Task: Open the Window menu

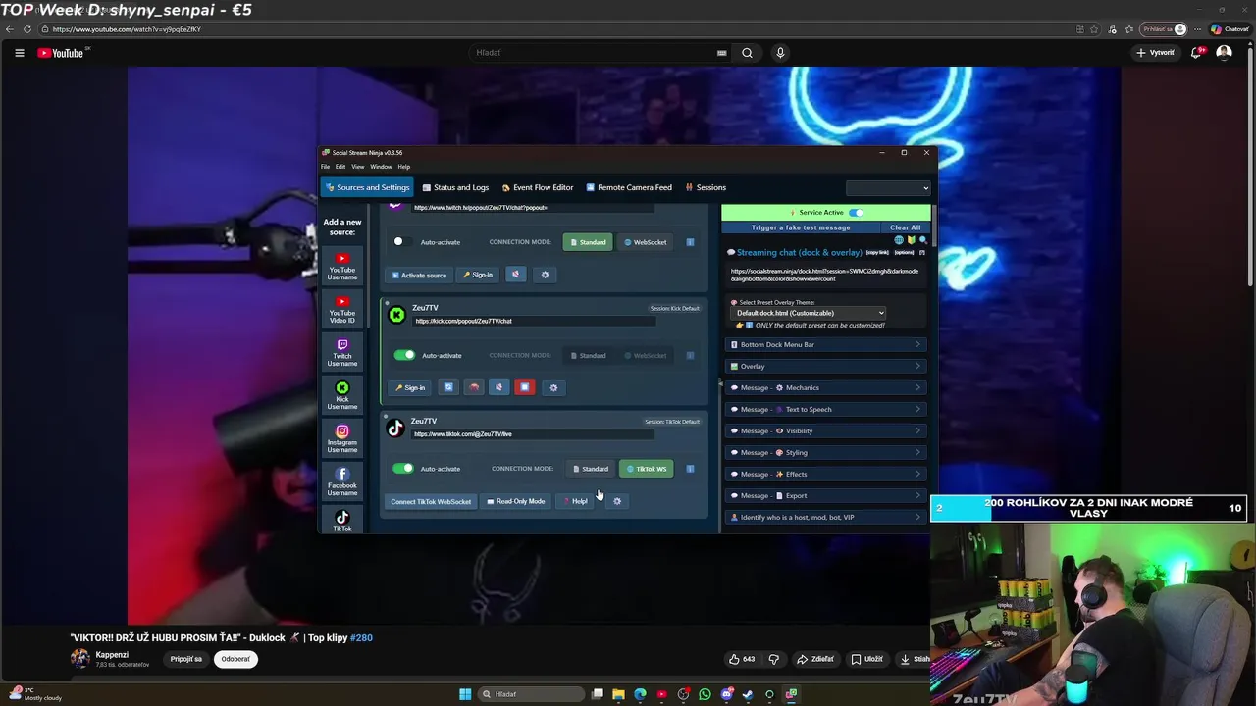Action: click(x=381, y=167)
